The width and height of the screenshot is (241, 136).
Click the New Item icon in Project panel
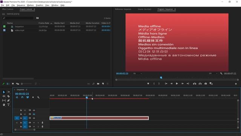[x=103, y=84]
